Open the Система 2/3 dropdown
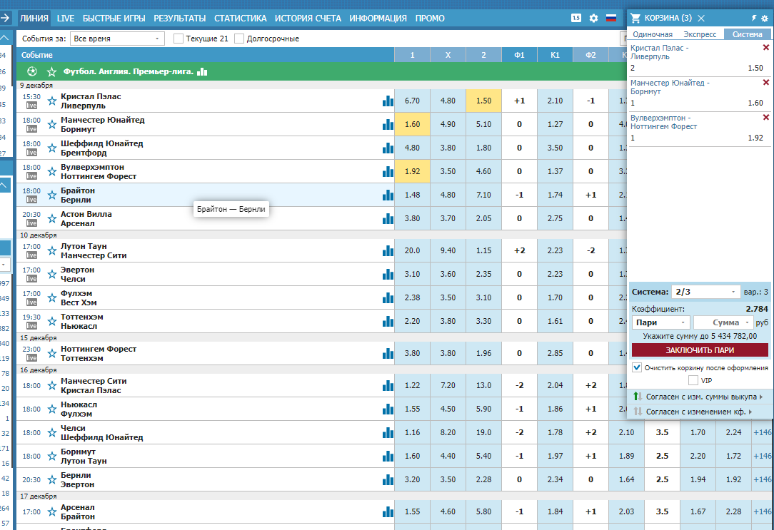Screen dimensions: 774x530 pos(705,292)
